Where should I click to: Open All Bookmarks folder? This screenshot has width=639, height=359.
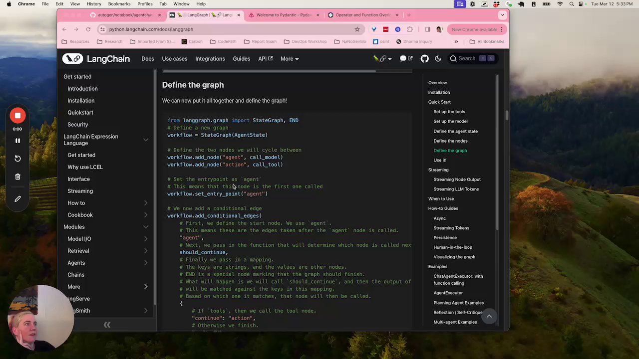point(487,41)
